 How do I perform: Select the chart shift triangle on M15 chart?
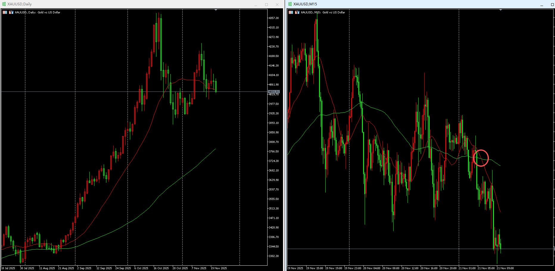500,10
